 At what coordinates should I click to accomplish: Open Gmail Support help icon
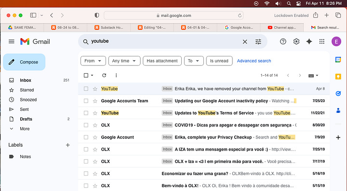[283, 41]
